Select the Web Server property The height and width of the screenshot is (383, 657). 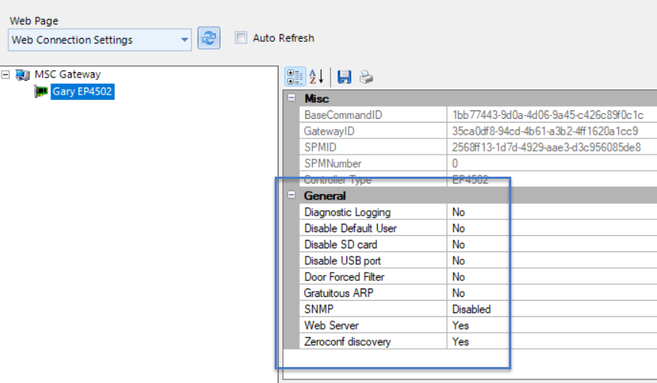coord(331,325)
